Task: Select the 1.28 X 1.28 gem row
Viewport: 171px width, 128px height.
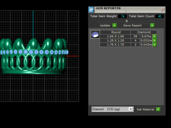Action: point(128,41)
